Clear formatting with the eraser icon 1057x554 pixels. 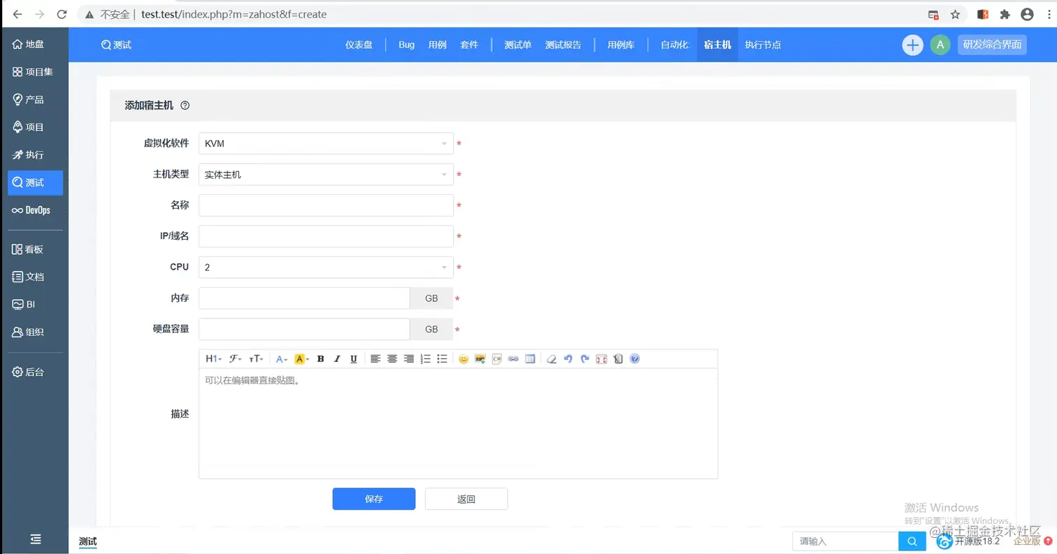[551, 359]
